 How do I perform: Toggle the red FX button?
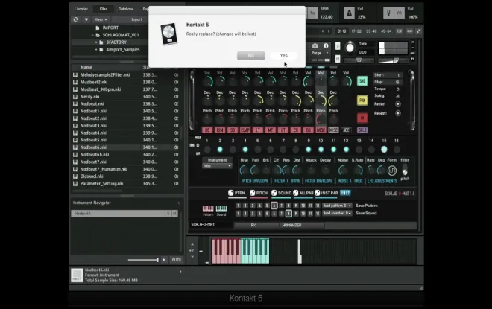[362, 118]
